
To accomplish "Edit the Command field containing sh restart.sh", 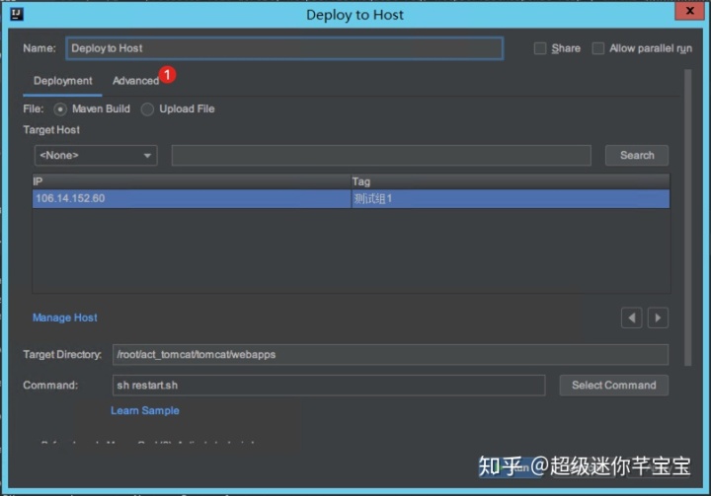I will point(329,385).
